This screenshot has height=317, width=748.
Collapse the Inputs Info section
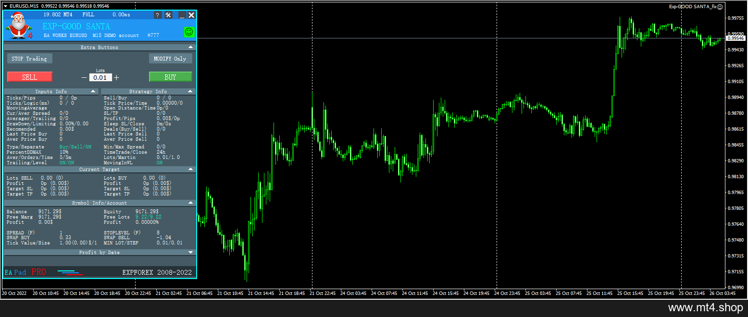tap(93, 91)
